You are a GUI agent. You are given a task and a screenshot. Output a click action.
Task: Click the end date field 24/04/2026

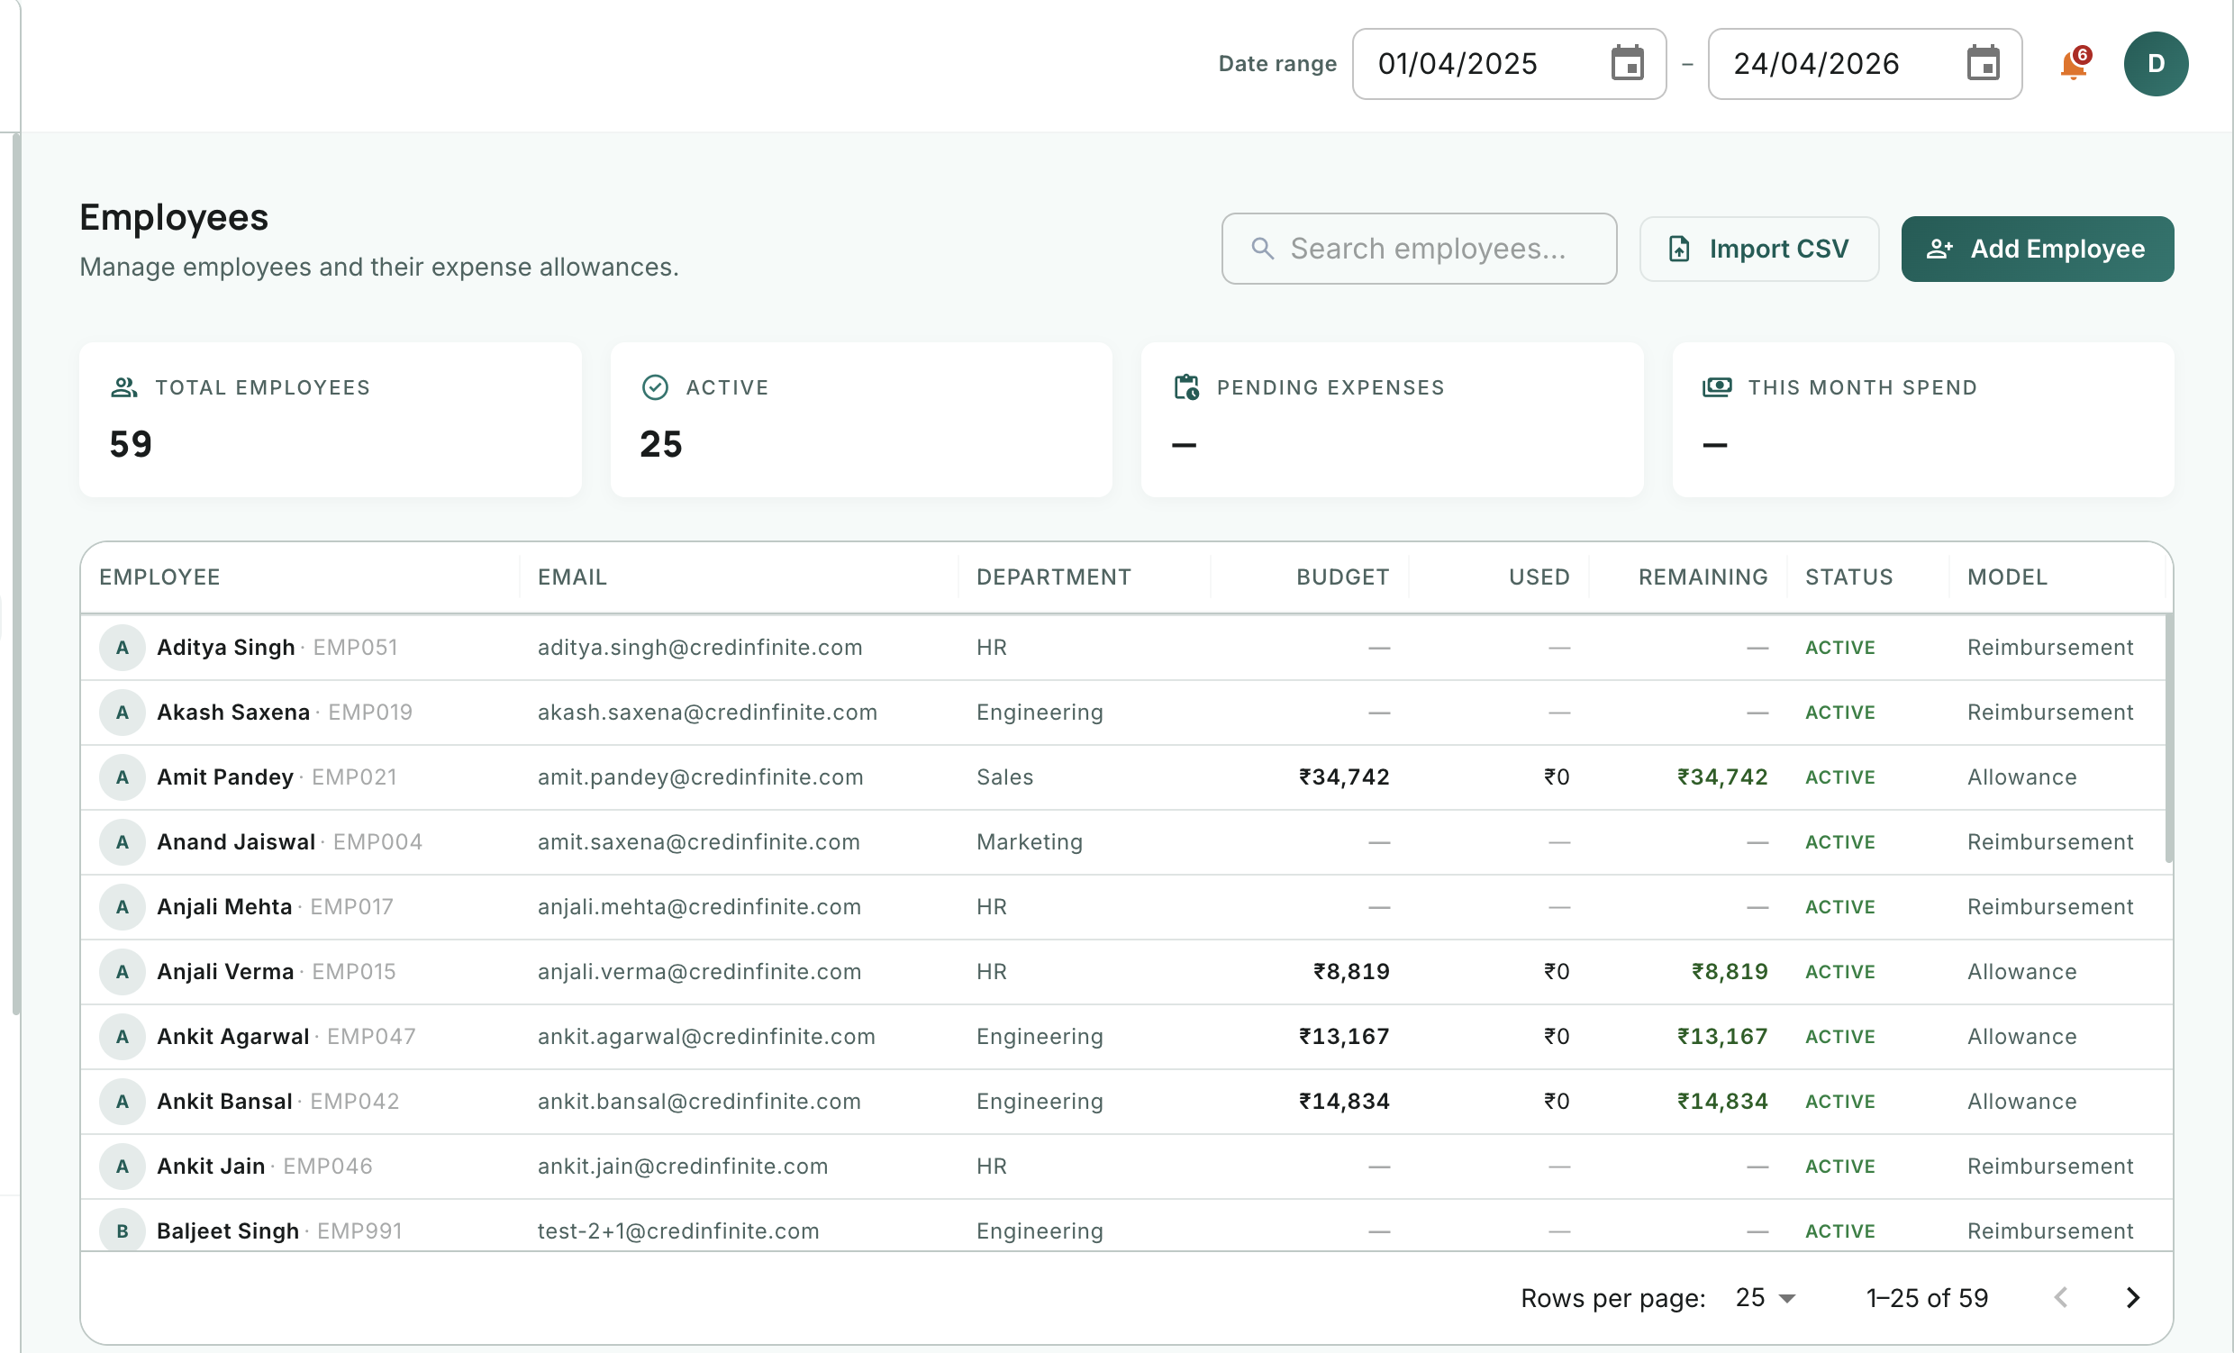point(1864,63)
